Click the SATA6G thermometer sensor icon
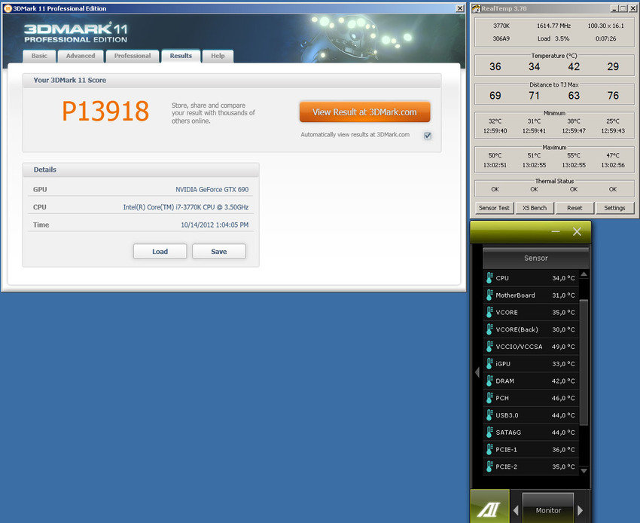This screenshot has height=523, width=640. click(489, 433)
